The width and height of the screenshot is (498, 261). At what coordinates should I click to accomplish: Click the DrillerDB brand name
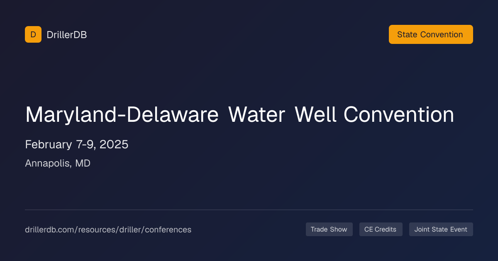pos(67,35)
